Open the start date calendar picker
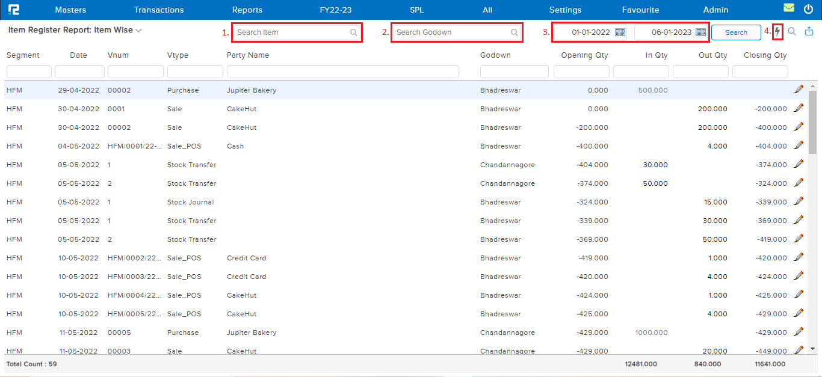The width and height of the screenshot is (822, 377). pyautogui.click(x=620, y=32)
